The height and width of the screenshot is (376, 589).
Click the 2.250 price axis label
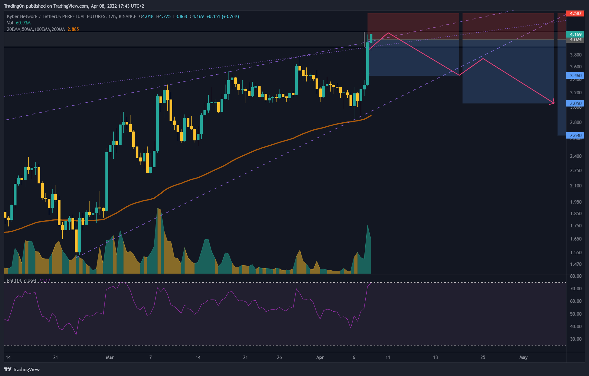576,171
